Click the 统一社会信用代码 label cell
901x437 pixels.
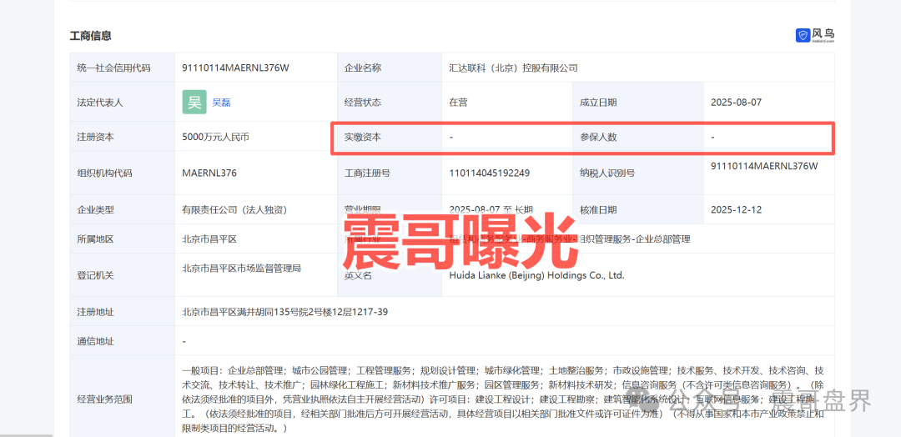tap(113, 68)
